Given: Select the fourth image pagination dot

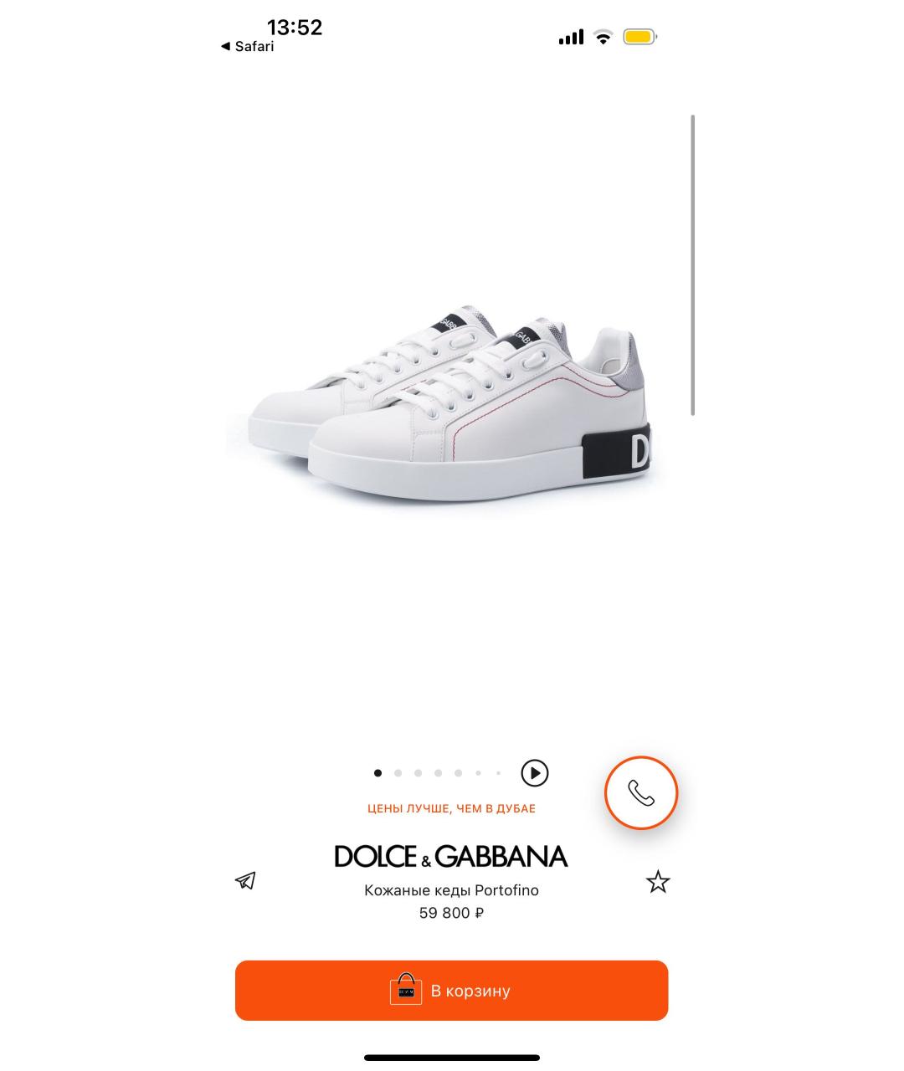Looking at the screenshot, I should click(438, 773).
